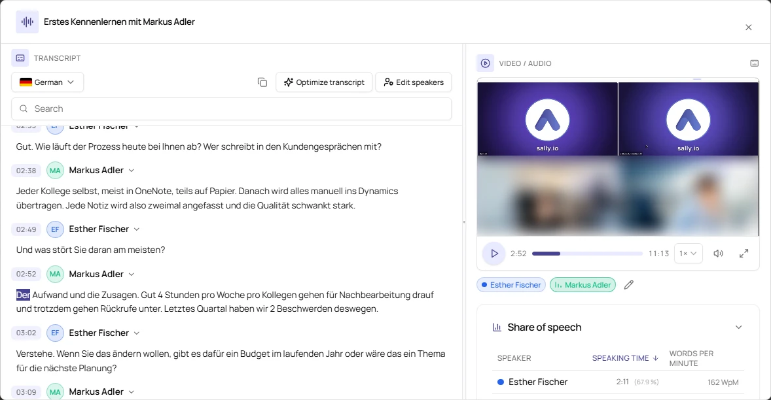Image resolution: width=771 pixels, height=400 pixels.
Task: Copy the transcript with the copy icon
Action: pos(262,82)
